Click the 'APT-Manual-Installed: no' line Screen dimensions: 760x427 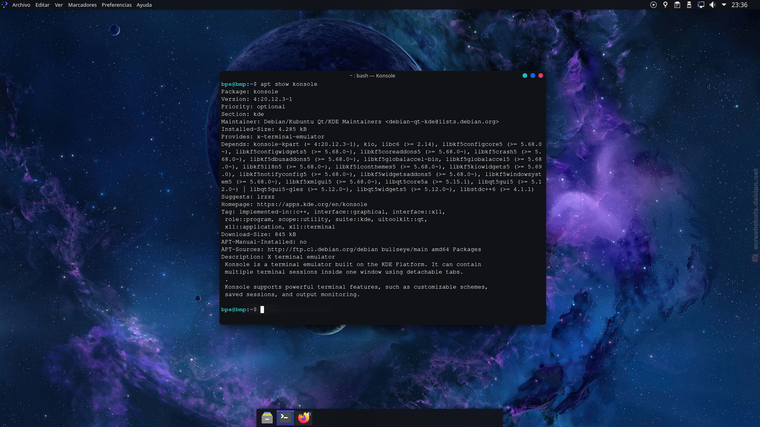point(264,242)
